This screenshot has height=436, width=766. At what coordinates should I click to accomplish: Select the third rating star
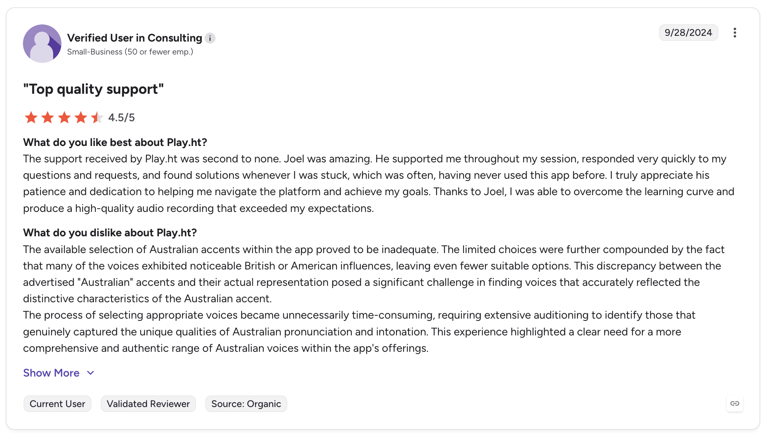tap(64, 117)
